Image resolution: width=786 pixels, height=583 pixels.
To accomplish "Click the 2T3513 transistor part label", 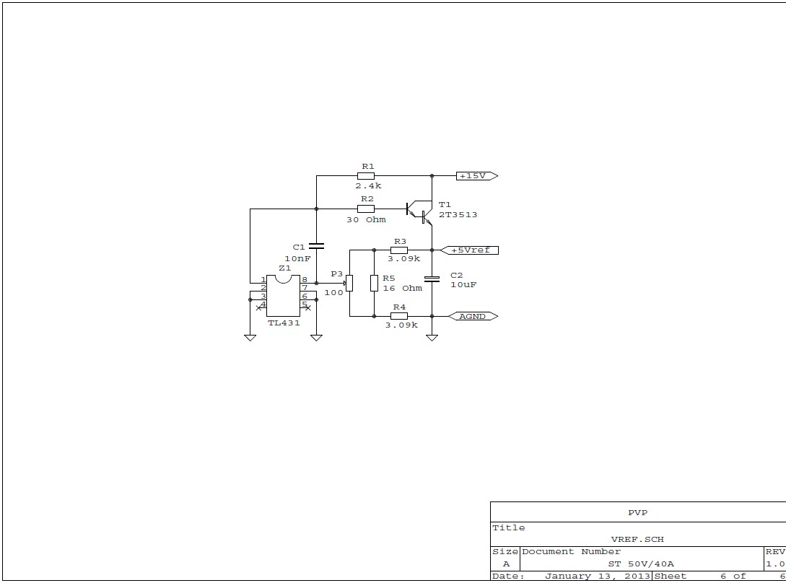I will pyautogui.click(x=458, y=215).
